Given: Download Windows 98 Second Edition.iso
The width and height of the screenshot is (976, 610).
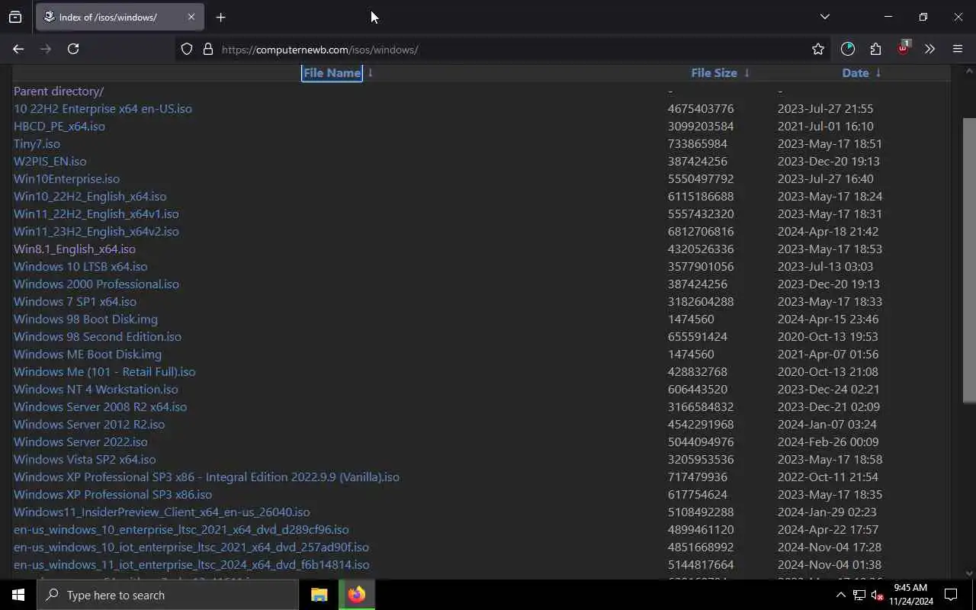Looking at the screenshot, I should pyautogui.click(x=98, y=337).
